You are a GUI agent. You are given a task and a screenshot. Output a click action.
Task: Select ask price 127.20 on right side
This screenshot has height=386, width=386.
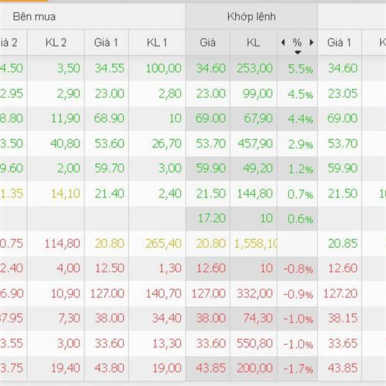coord(340,293)
